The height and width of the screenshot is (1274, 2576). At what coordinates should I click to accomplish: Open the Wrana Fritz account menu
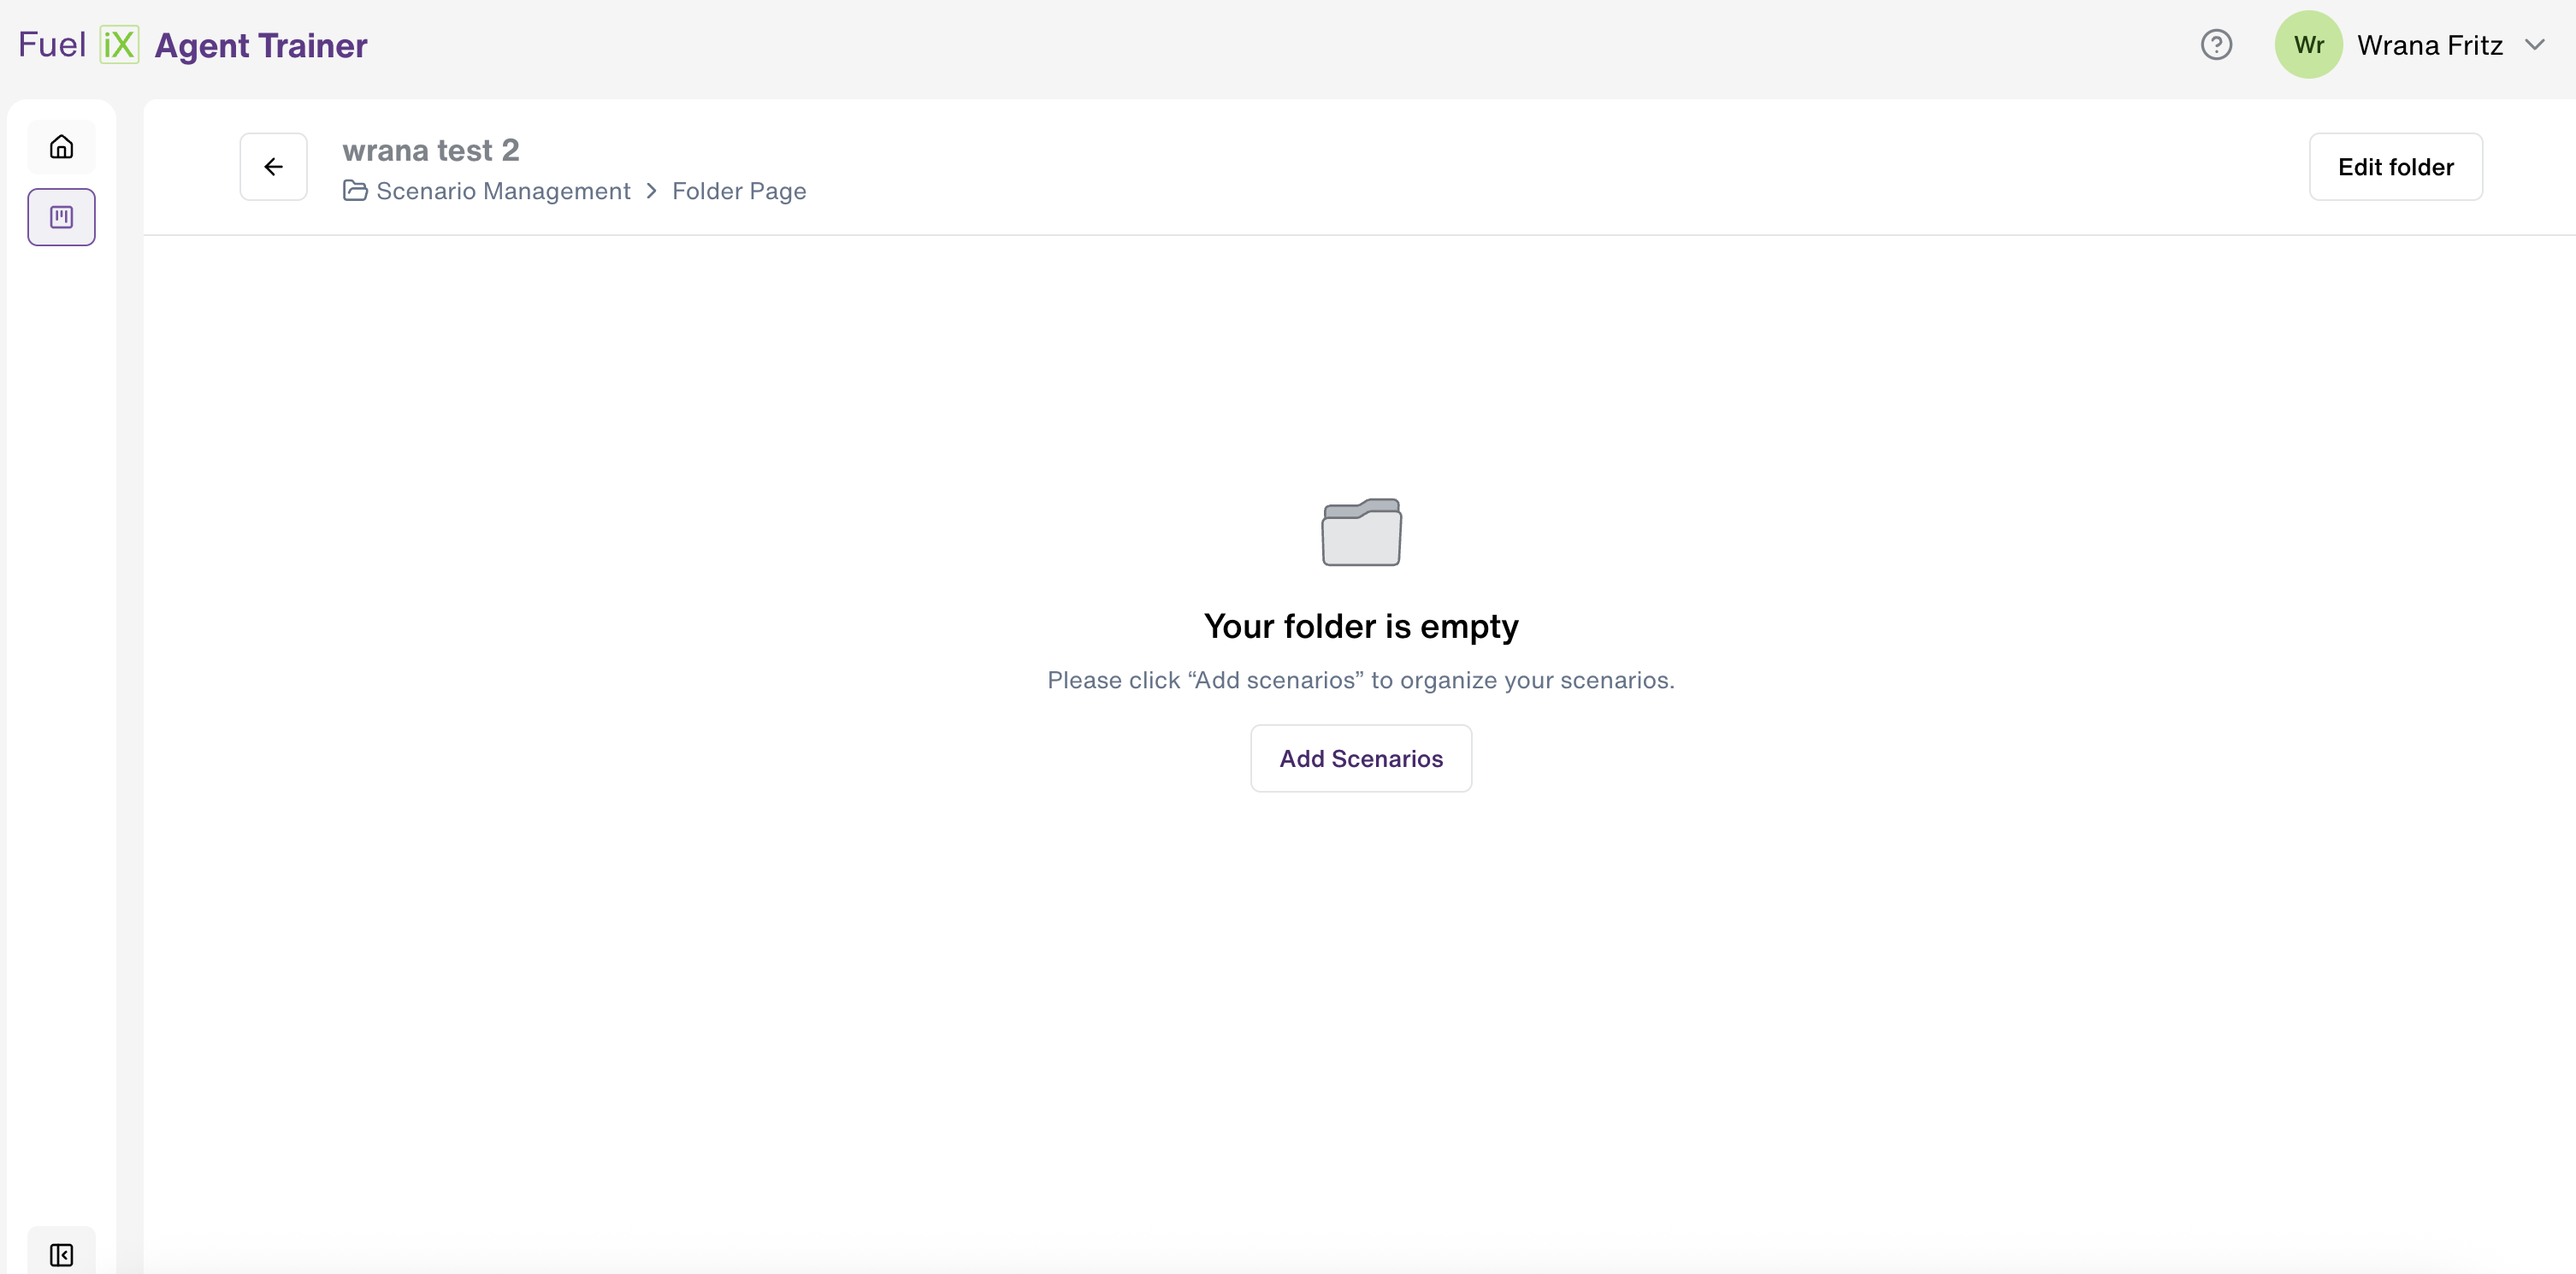pos(2429,45)
